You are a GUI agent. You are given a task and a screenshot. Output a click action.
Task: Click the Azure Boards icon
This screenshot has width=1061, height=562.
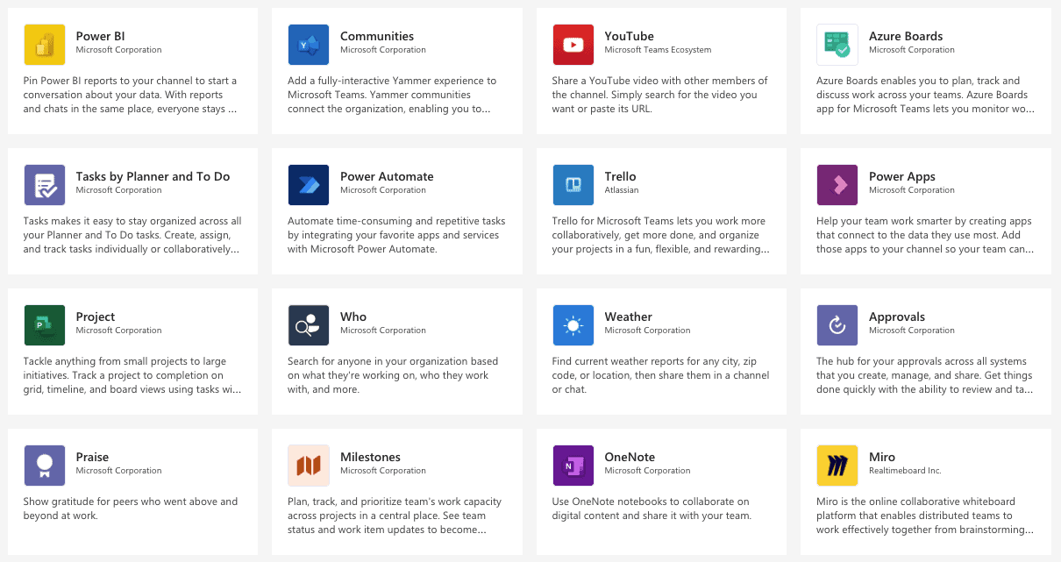click(837, 45)
